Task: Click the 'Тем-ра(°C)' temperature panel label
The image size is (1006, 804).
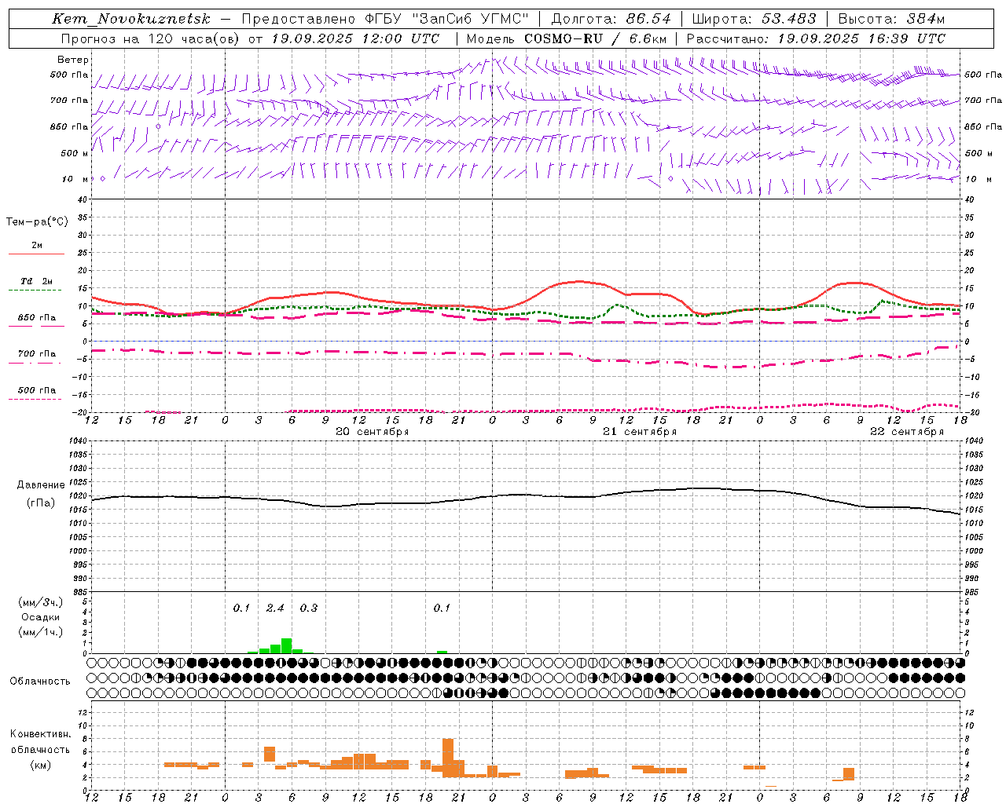Action: (37, 222)
